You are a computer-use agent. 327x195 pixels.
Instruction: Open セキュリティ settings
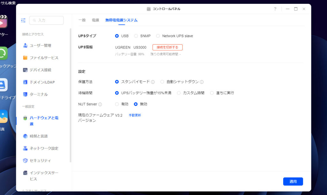(40, 161)
